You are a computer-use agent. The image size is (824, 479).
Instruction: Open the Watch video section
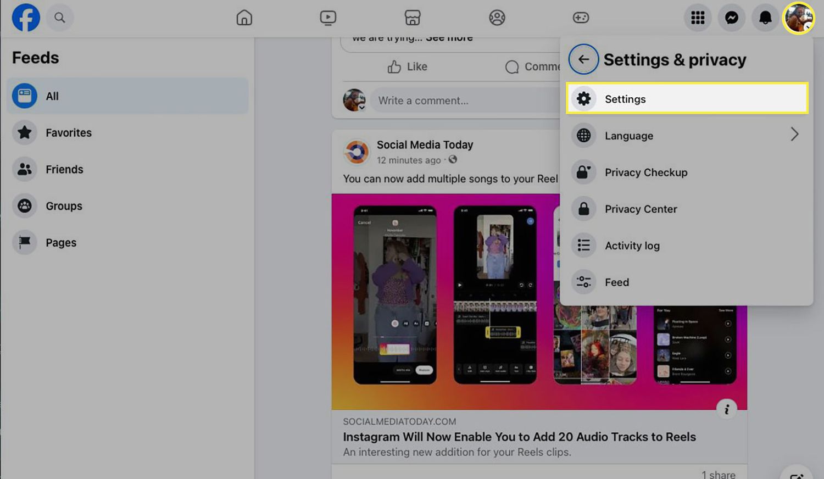click(328, 17)
